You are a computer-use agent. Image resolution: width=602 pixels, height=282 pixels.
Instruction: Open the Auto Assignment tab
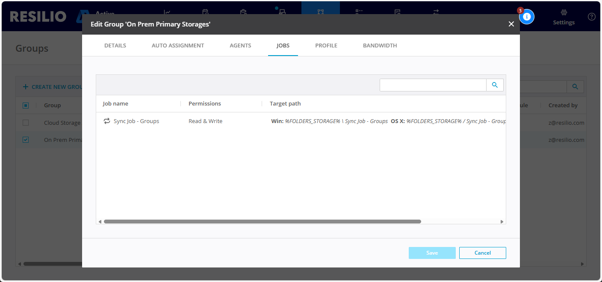pyautogui.click(x=178, y=46)
